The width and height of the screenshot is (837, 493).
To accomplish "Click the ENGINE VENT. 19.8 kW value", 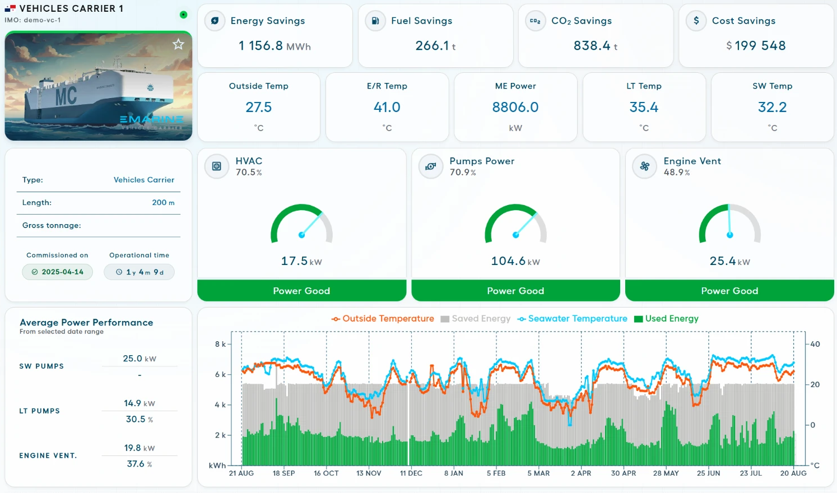I will 139,448.
